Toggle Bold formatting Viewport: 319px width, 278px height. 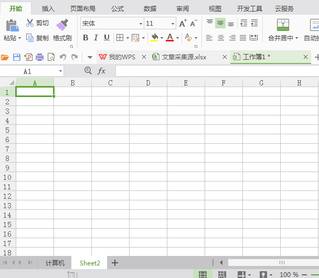(x=86, y=38)
